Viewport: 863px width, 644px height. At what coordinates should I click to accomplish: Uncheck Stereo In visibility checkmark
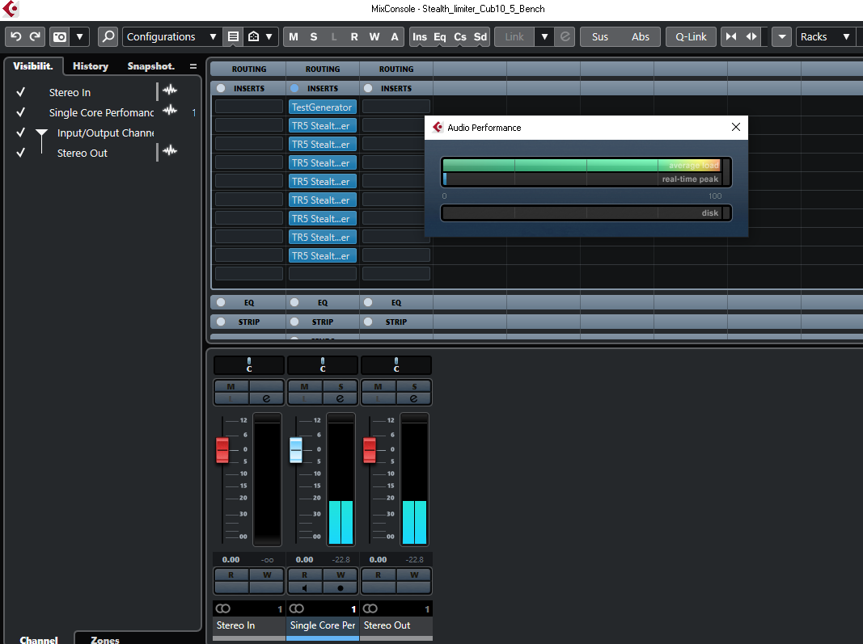click(x=20, y=92)
